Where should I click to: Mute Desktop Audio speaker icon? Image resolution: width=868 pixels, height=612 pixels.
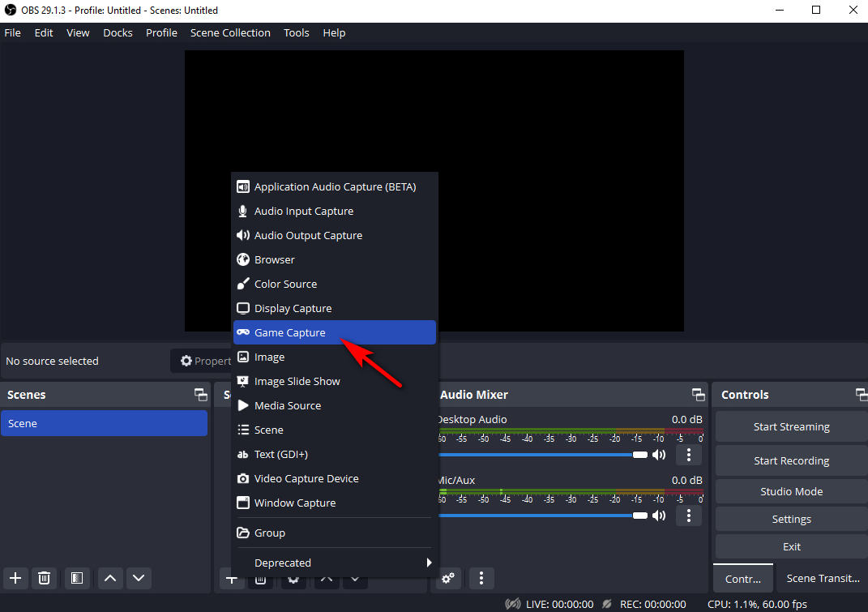coord(659,456)
